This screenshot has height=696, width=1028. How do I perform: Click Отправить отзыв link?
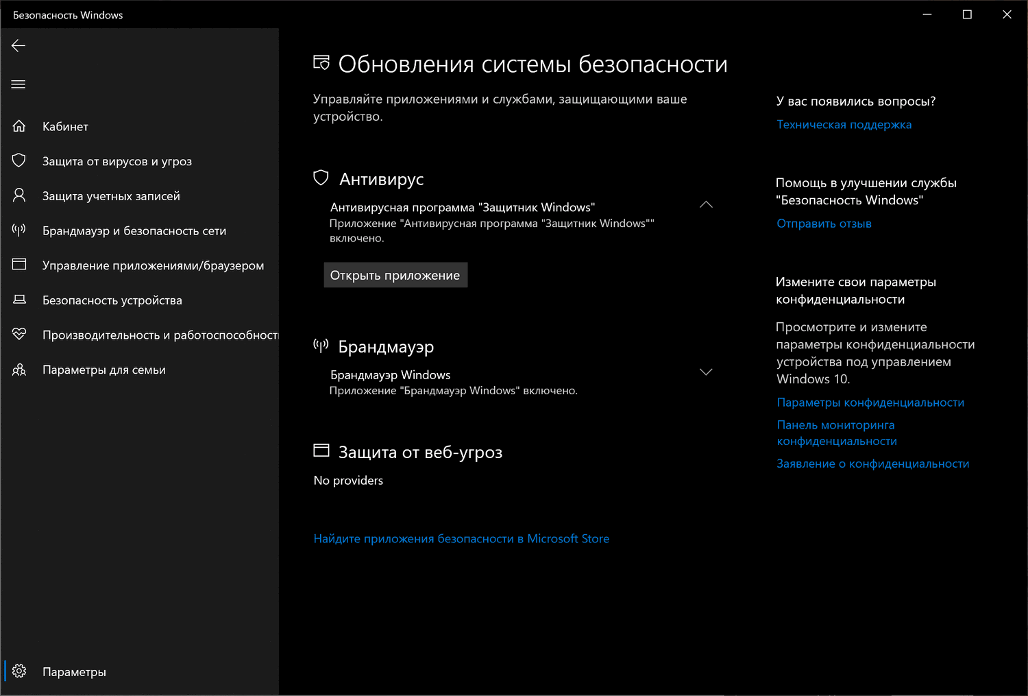pos(824,224)
